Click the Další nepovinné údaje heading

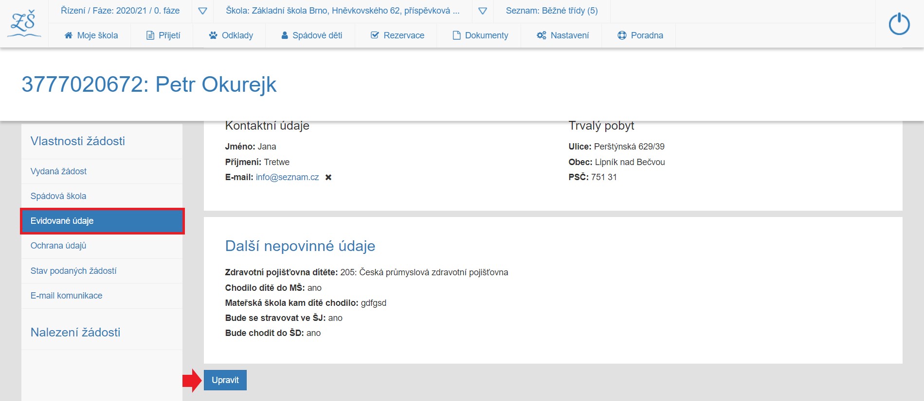[x=300, y=246]
